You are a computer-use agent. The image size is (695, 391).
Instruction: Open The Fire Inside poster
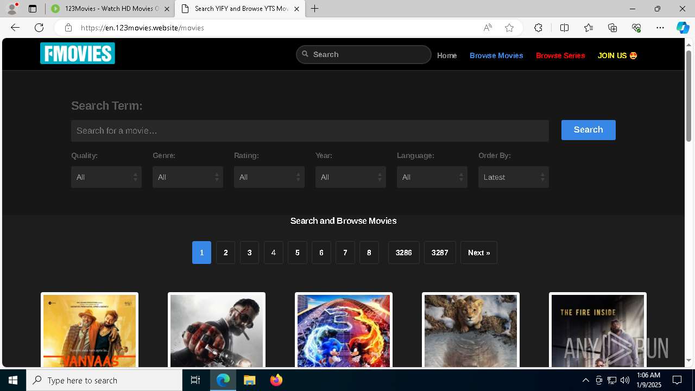pyautogui.click(x=598, y=331)
